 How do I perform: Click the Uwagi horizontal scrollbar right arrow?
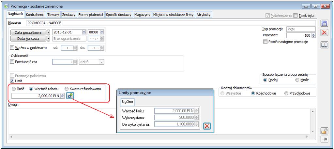[307, 137]
